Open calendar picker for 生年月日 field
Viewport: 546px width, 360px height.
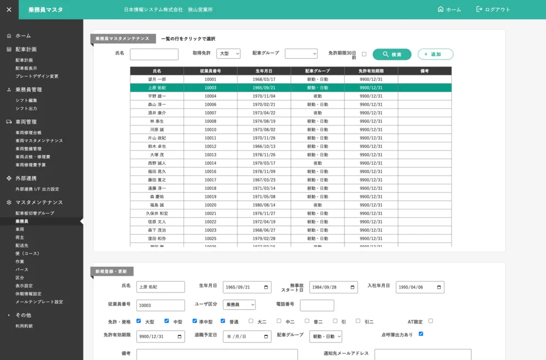coord(265,287)
